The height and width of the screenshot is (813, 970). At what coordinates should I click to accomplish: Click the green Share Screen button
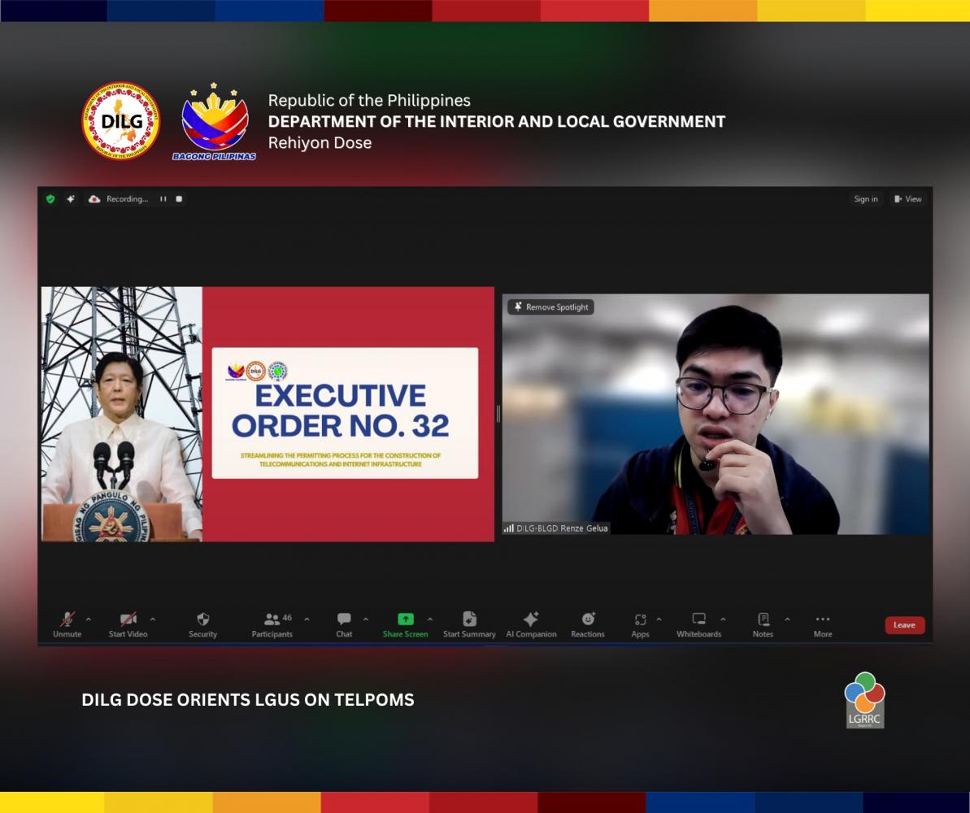coord(405,624)
